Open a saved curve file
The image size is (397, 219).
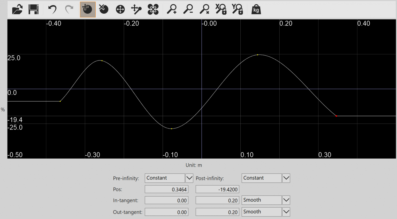coord(17,9)
